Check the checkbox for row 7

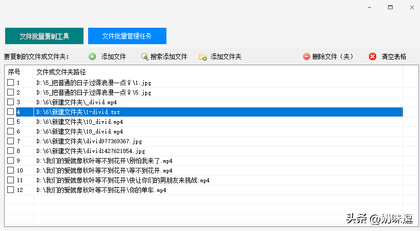pyautogui.click(x=10, y=141)
